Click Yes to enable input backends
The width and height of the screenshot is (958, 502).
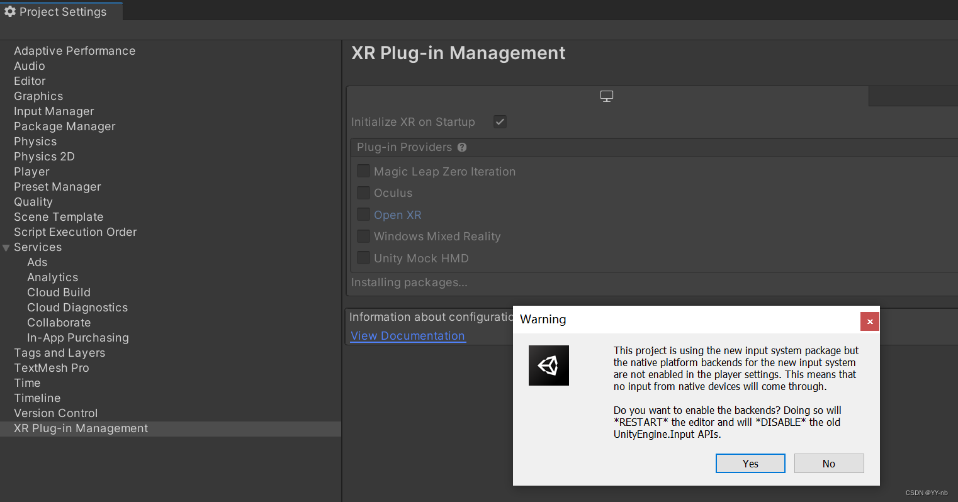tap(750, 464)
